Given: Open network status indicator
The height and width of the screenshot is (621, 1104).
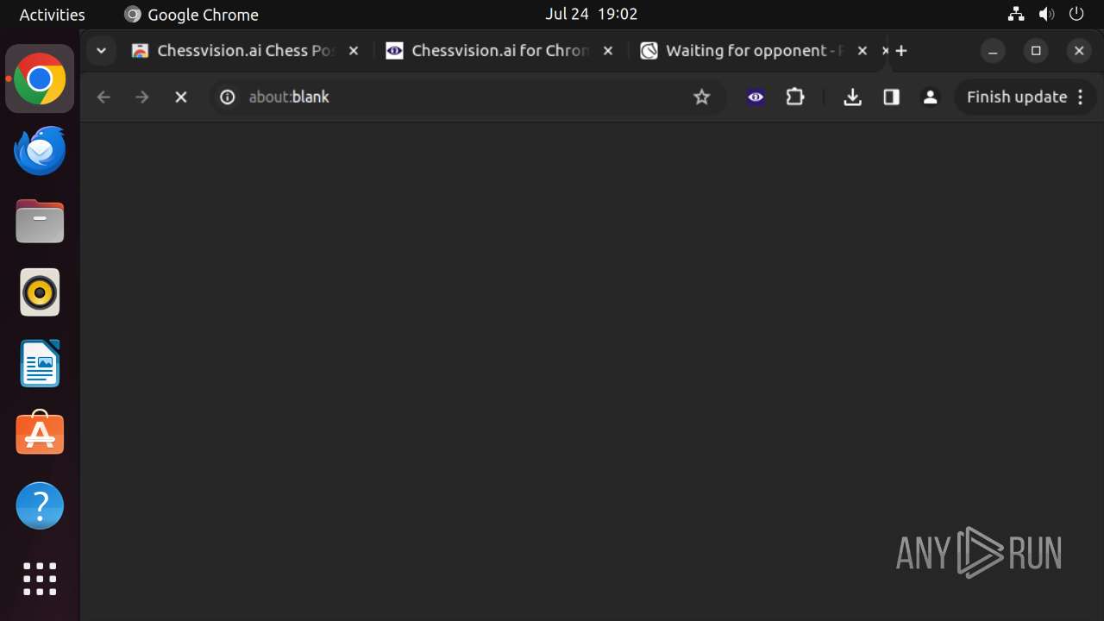Looking at the screenshot, I should pyautogui.click(x=1016, y=15).
